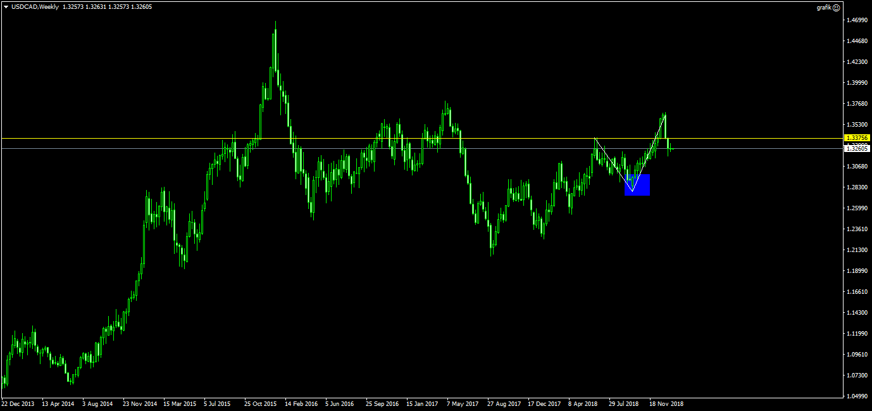Image resolution: width=872 pixels, height=411 pixels.
Task: Click the 1.25990 price axis label
Action: [x=856, y=208]
